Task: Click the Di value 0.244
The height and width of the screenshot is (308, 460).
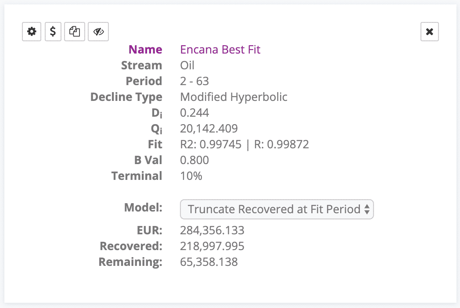Action: pos(194,113)
